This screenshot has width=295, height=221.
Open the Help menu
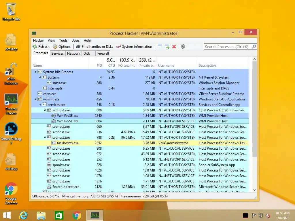click(x=87, y=40)
